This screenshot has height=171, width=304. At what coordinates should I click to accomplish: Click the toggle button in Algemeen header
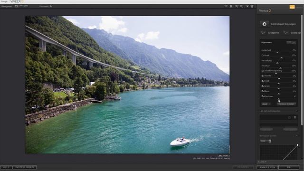tap(291, 42)
